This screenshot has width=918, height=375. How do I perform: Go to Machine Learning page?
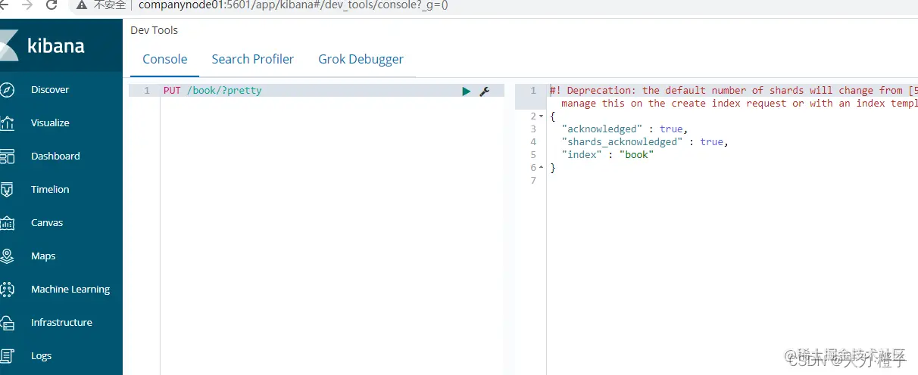click(70, 289)
